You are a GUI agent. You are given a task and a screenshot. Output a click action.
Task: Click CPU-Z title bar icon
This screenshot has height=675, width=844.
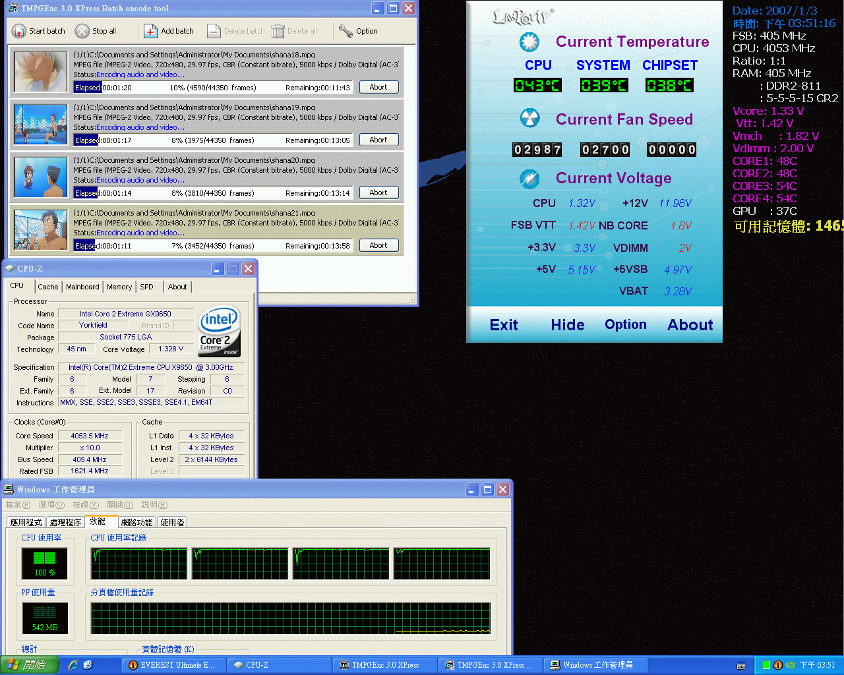(10, 268)
